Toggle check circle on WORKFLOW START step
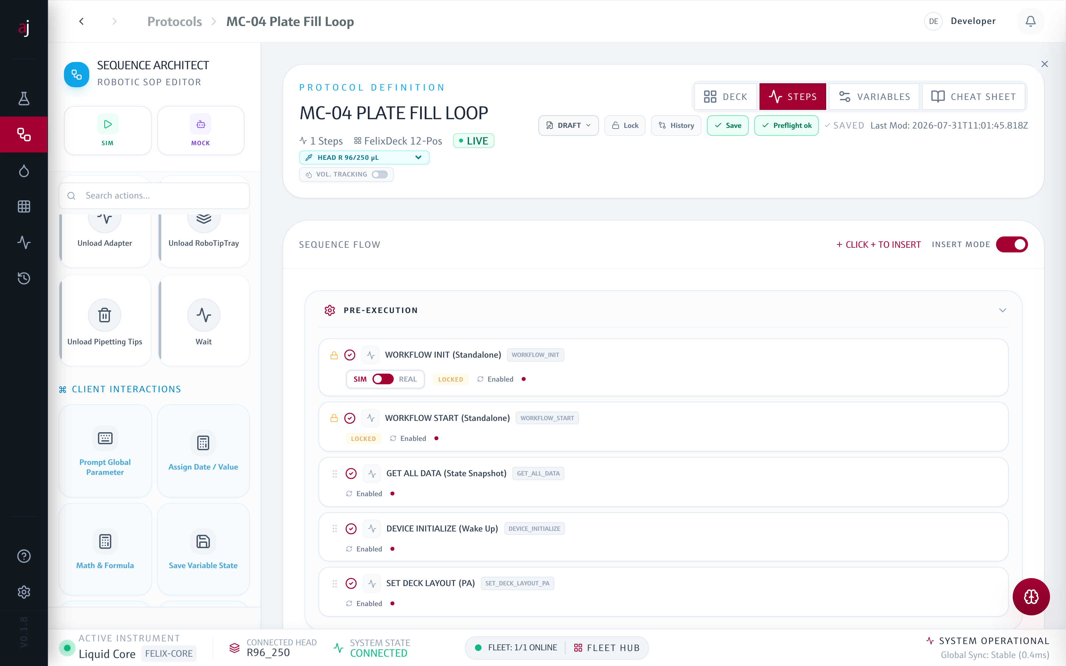 coord(350,418)
